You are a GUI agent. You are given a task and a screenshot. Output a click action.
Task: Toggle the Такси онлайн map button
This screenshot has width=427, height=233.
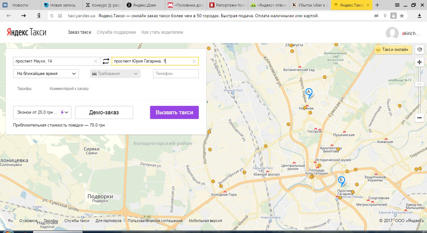click(x=393, y=50)
